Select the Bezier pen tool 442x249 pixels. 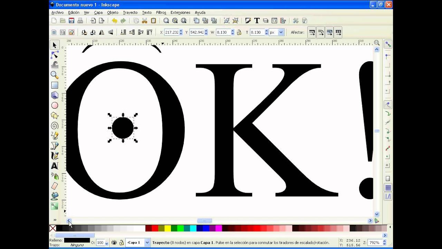pyautogui.click(x=55, y=146)
